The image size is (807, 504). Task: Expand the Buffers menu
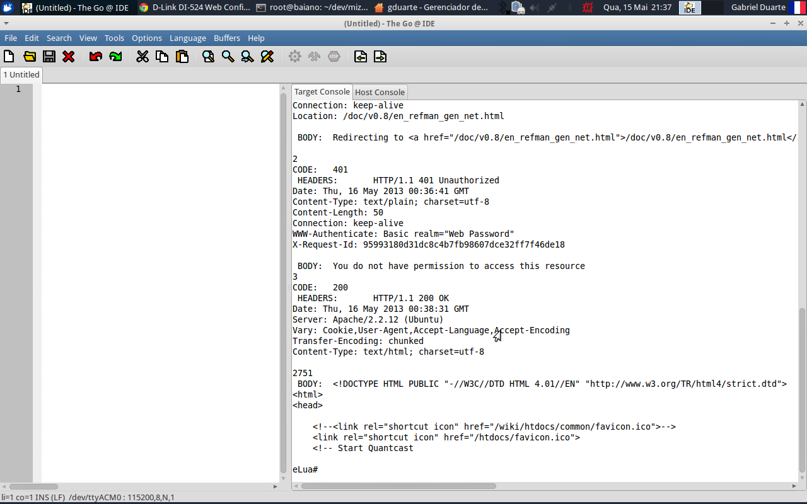point(226,38)
